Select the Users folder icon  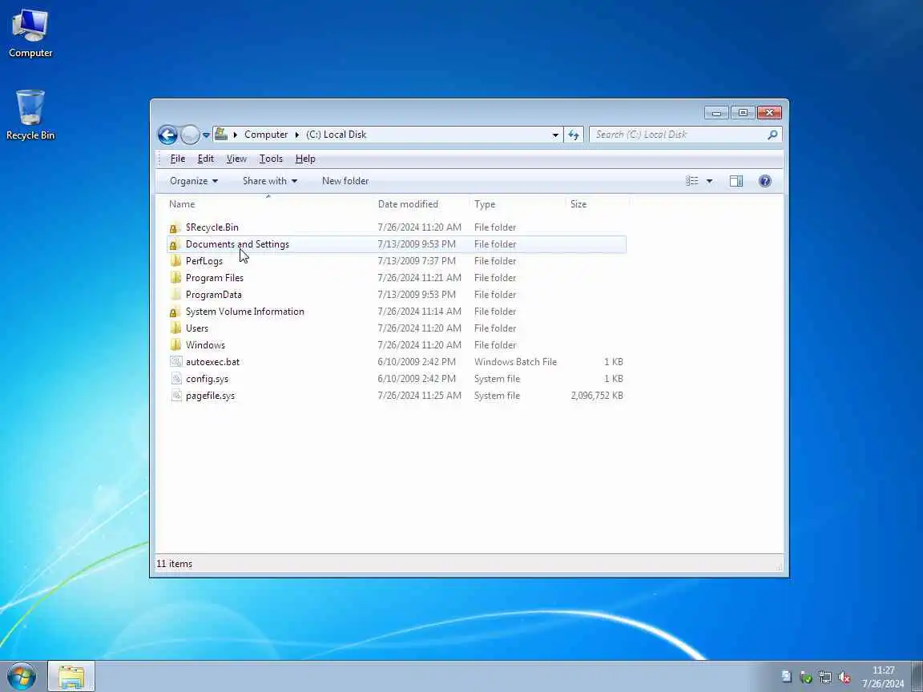[175, 328]
